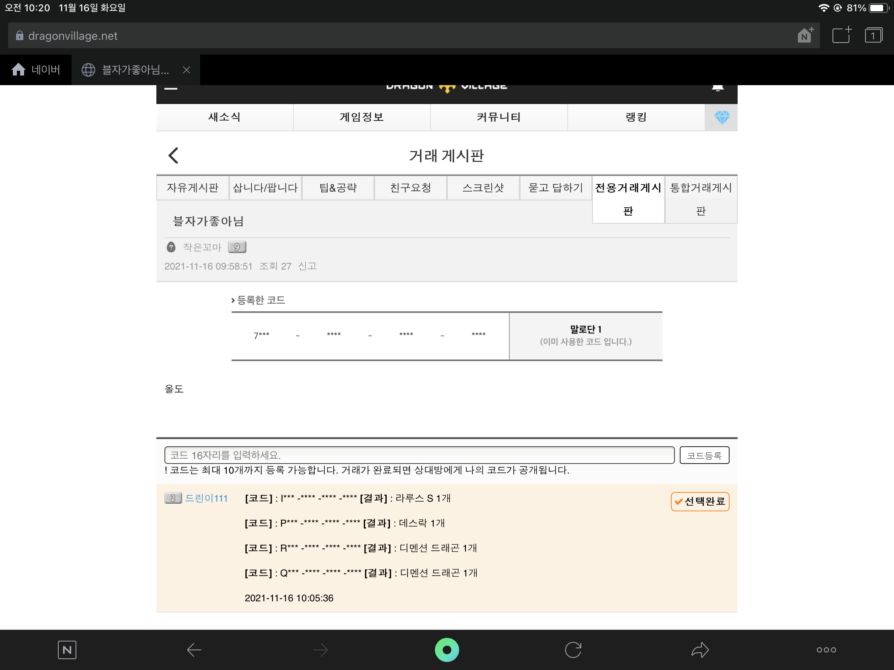Tap the blue diamond icon in nav bar

pos(722,117)
